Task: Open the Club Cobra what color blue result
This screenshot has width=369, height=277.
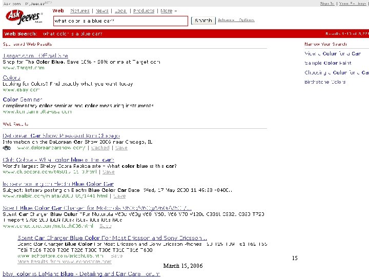Action: tap(58, 160)
